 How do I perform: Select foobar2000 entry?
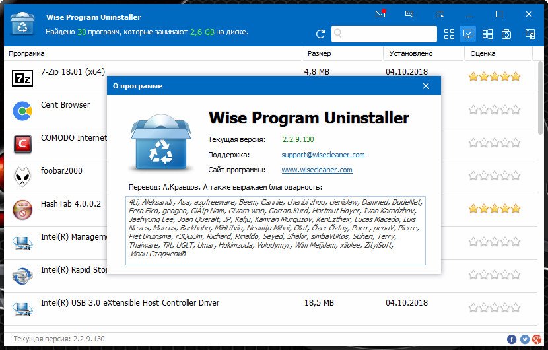[x=61, y=170]
